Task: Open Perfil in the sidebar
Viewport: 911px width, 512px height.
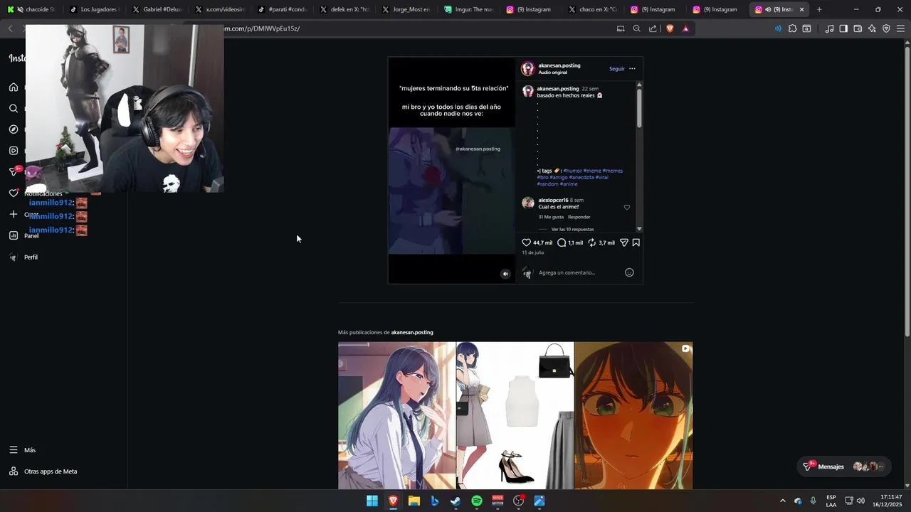Action: [31, 257]
